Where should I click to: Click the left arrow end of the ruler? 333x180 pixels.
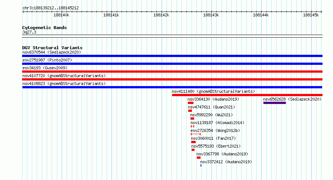pyautogui.click(x=23, y=12)
